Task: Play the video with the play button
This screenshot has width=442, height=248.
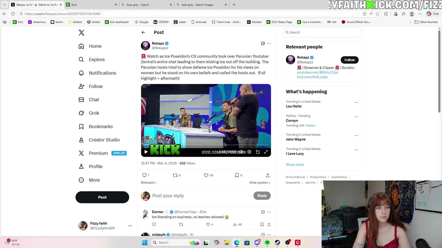Action: [x=146, y=152]
